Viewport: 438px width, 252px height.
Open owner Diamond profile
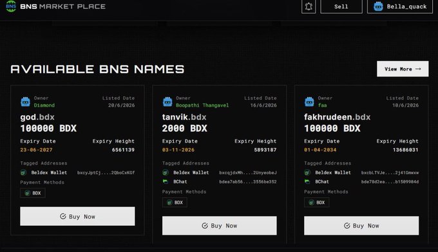(x=44, y=105)
